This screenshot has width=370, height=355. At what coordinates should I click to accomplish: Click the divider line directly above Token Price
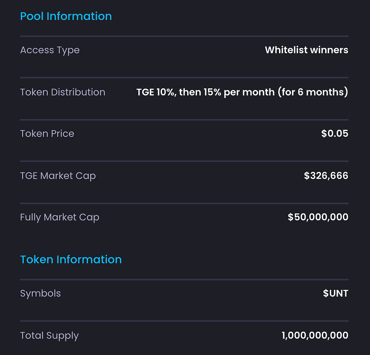pos(184,120)
